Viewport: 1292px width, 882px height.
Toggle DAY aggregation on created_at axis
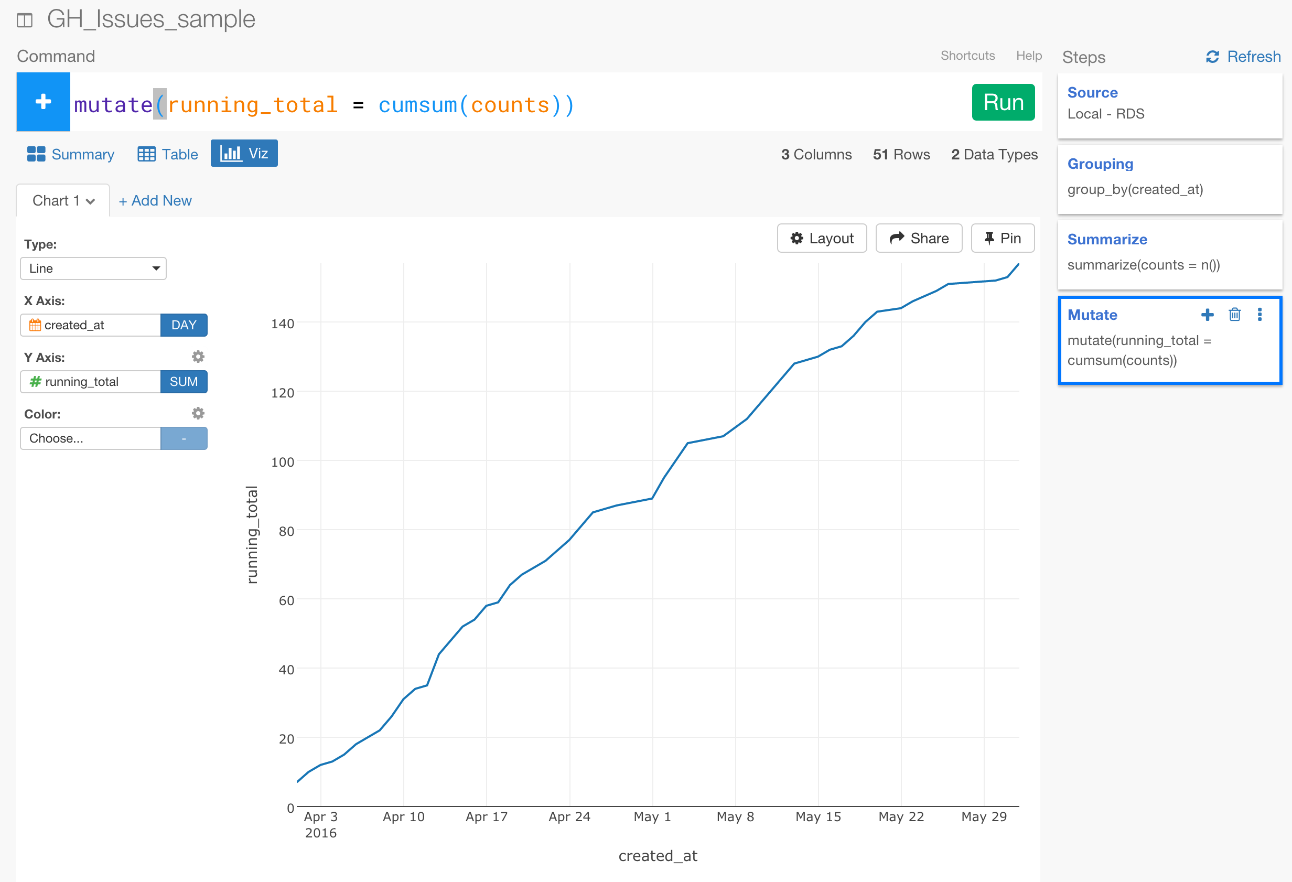tap(184, 325)
